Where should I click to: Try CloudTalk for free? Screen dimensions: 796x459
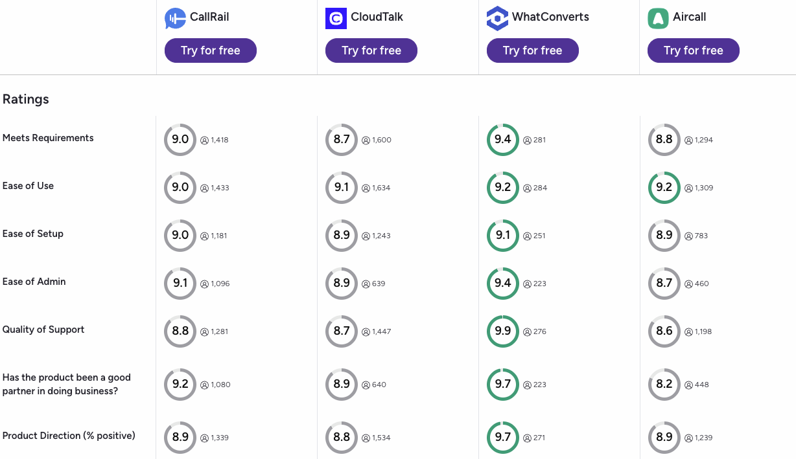click(371, 50)
